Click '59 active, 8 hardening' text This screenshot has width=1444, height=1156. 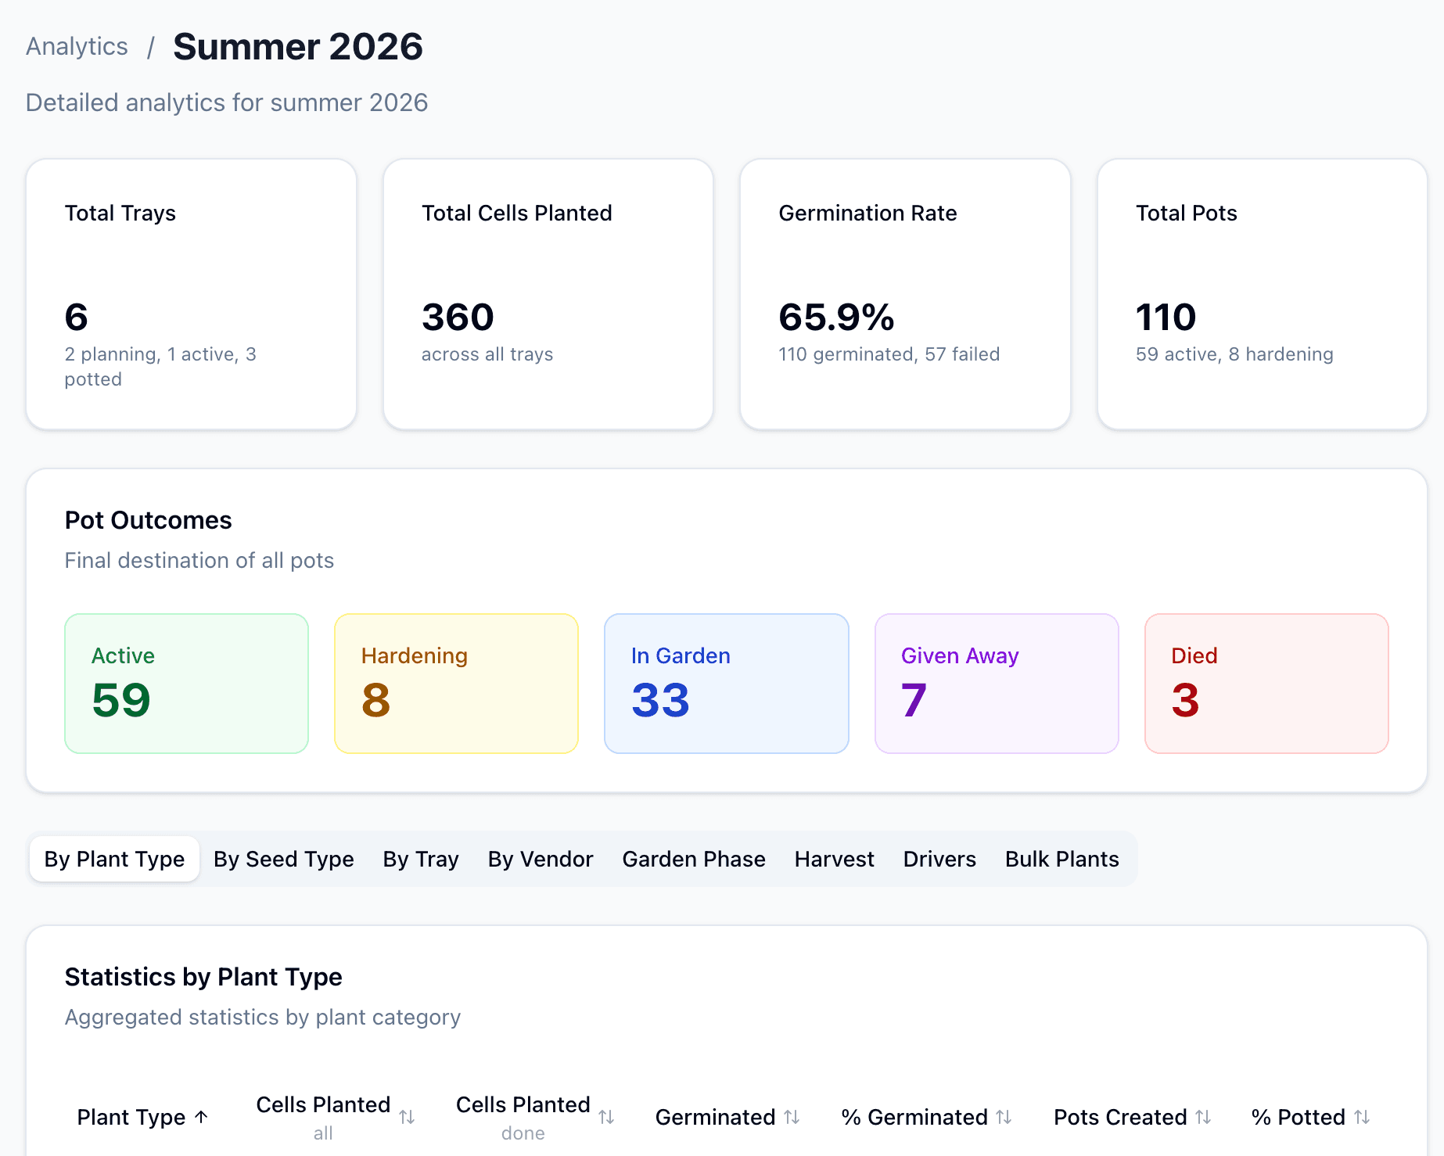(x=1234, y=354)
